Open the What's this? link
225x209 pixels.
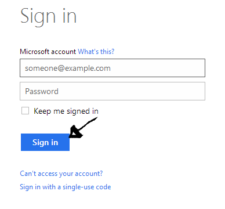(x=96, y=52)
